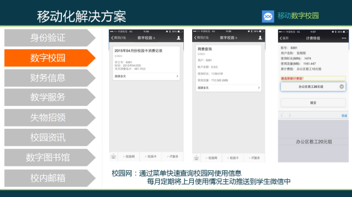Click the 提交 submit button
The width and height of the screenshot is (352, 197).
click(x=313, y=103)
